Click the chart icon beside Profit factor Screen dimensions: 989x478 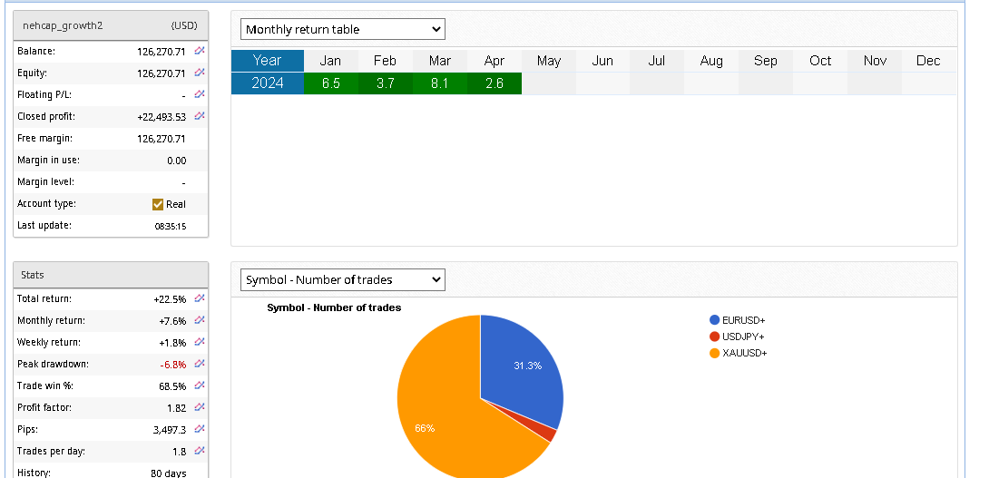pyautogui.click(x=200, y=407)
